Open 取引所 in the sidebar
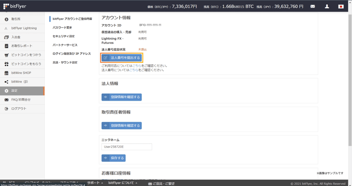The image size is (352, 186). tap(22, 19)
